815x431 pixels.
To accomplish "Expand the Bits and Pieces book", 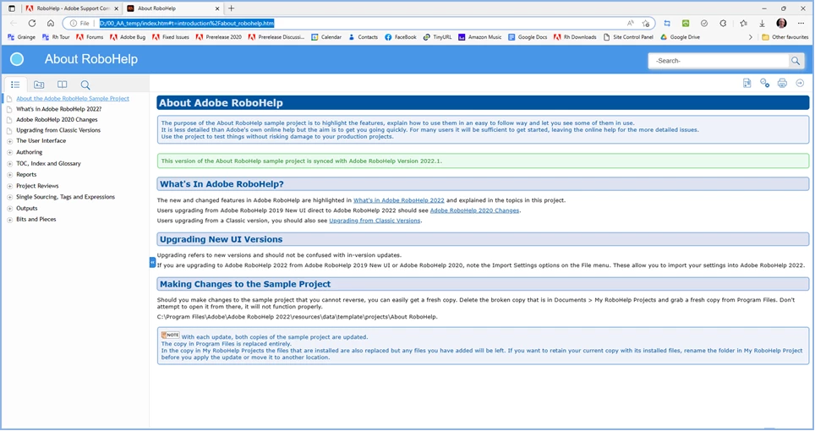I will pos(9,221).
